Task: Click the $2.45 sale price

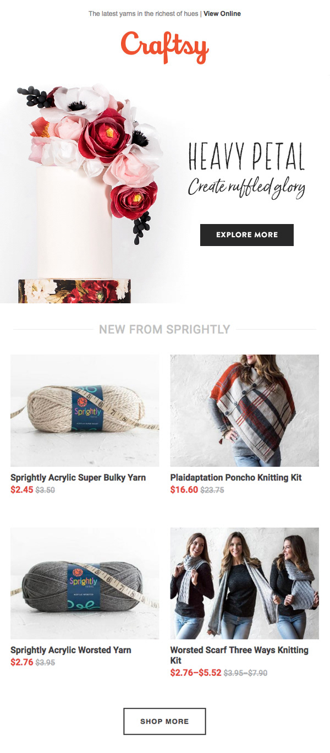Action: [x=22, y=489]
